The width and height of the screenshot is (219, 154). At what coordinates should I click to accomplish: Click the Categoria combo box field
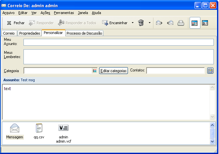pos(61,71)
